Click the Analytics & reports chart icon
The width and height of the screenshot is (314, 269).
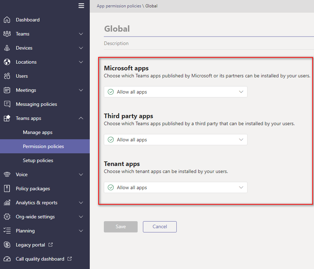tap(7, 203)
